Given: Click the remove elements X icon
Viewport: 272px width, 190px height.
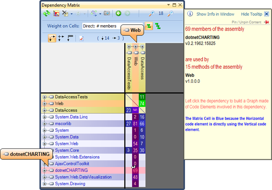Looking at the screenshot, I should [x=65, y=14].
